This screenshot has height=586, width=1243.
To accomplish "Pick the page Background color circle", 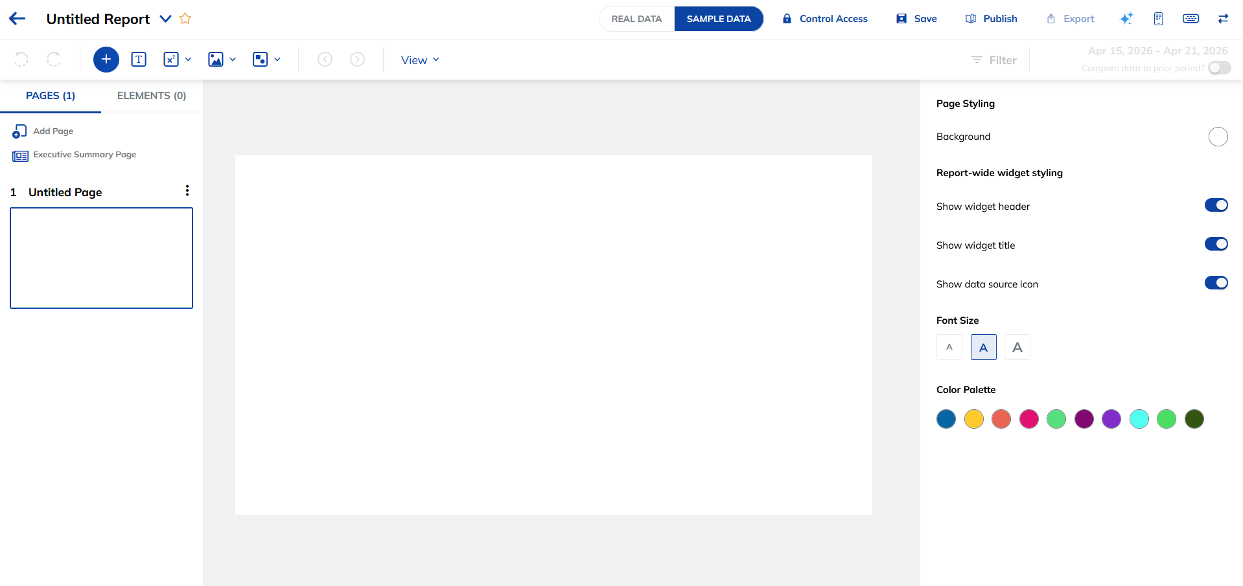I will pos(1218,137).
